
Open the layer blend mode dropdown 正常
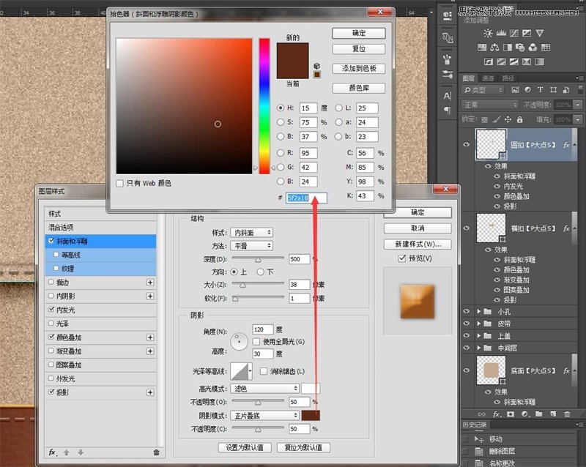[x=490, y=105]
